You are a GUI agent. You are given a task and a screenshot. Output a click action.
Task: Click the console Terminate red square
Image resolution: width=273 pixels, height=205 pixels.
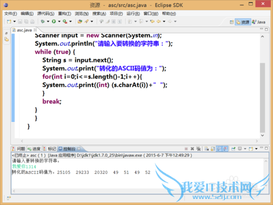point(186,149)
